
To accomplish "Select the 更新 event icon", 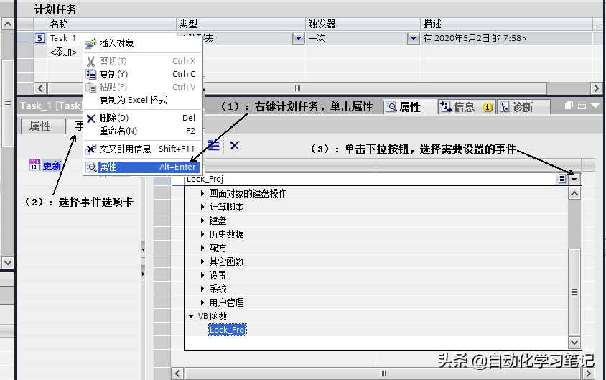I will point(34,165).
